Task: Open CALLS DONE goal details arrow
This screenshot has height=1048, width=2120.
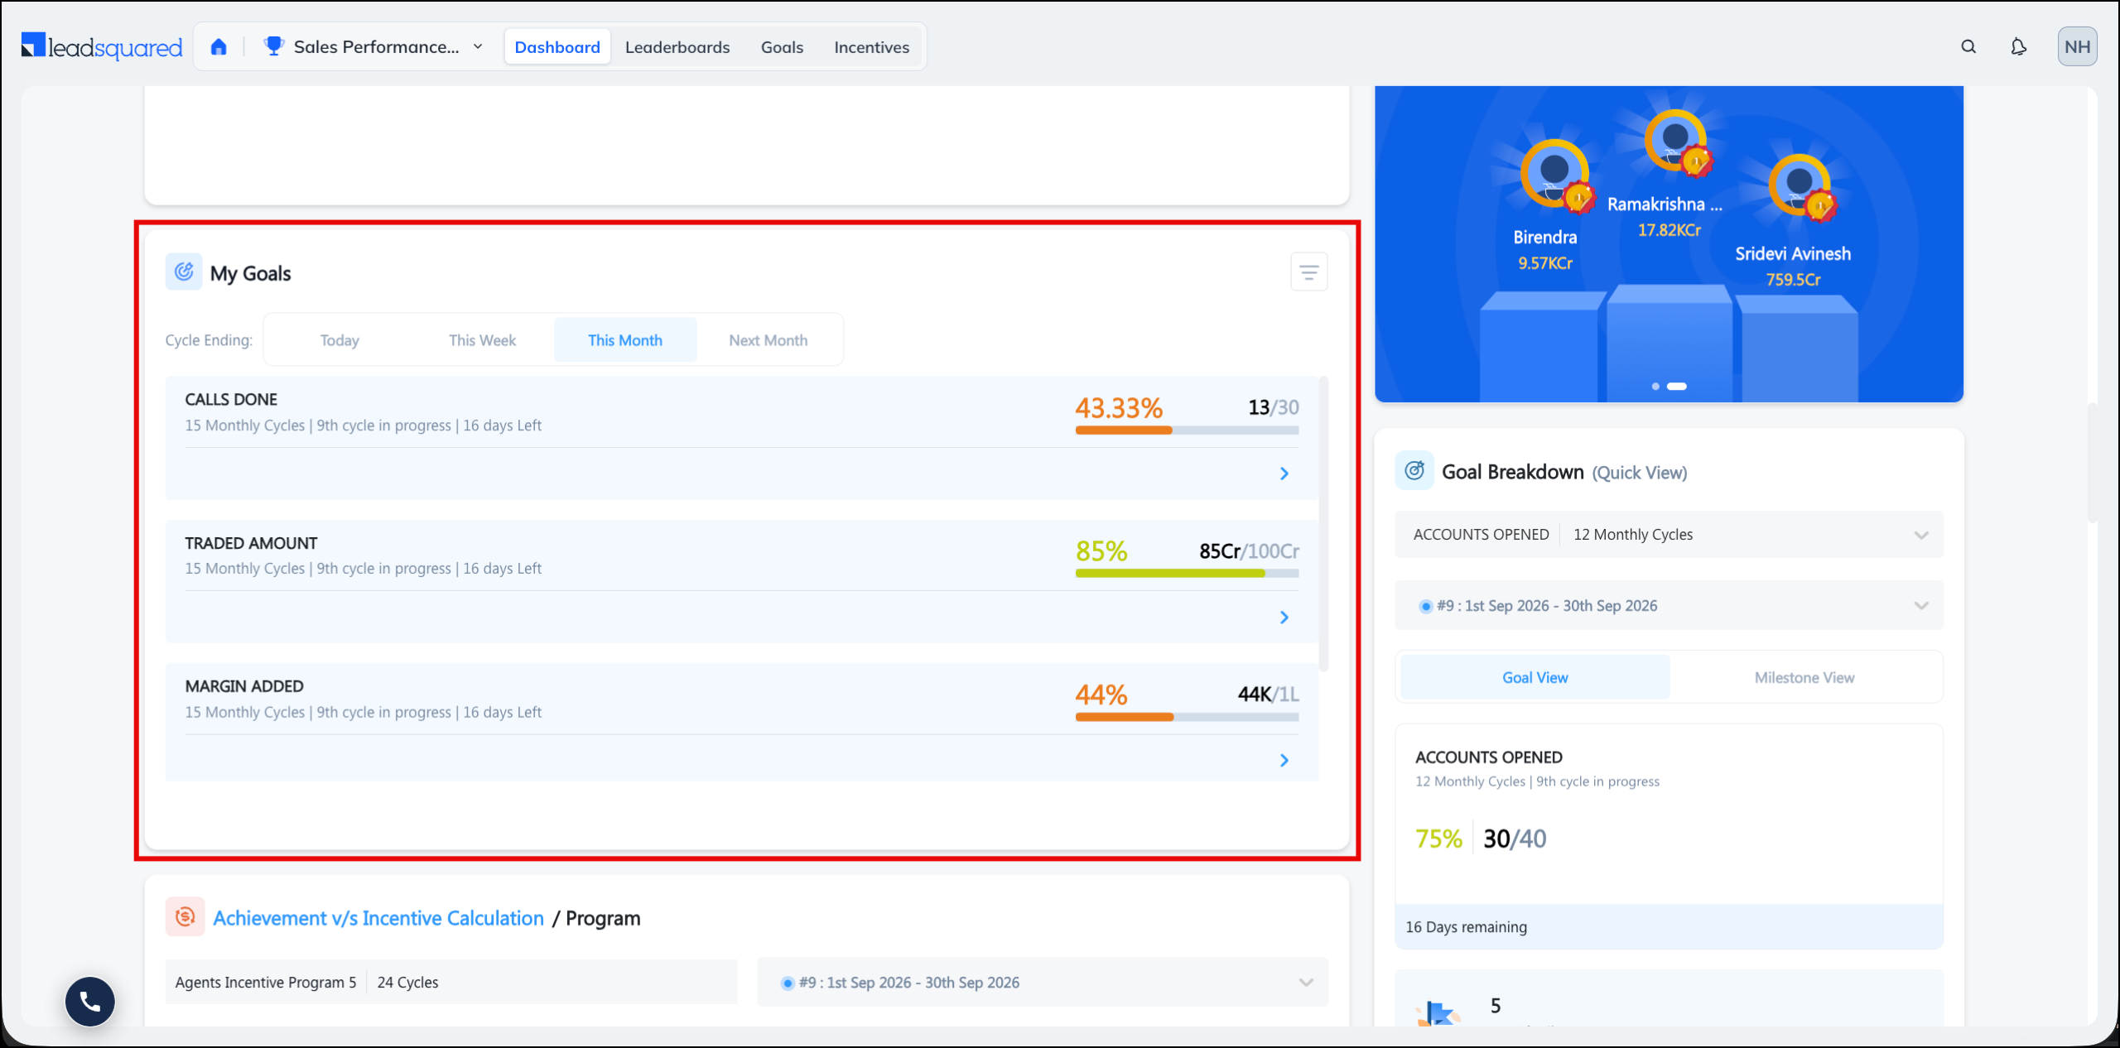Action: pos(1284,474)
